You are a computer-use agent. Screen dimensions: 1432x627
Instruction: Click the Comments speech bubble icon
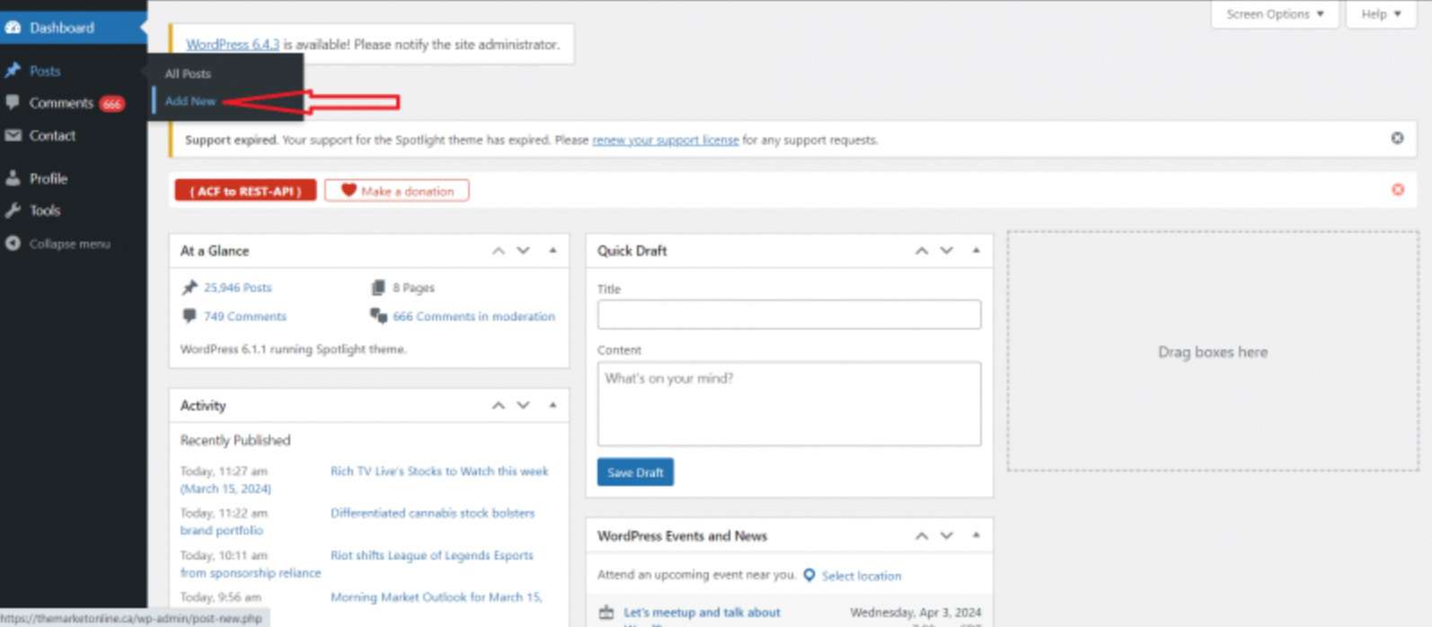point(13,102)
